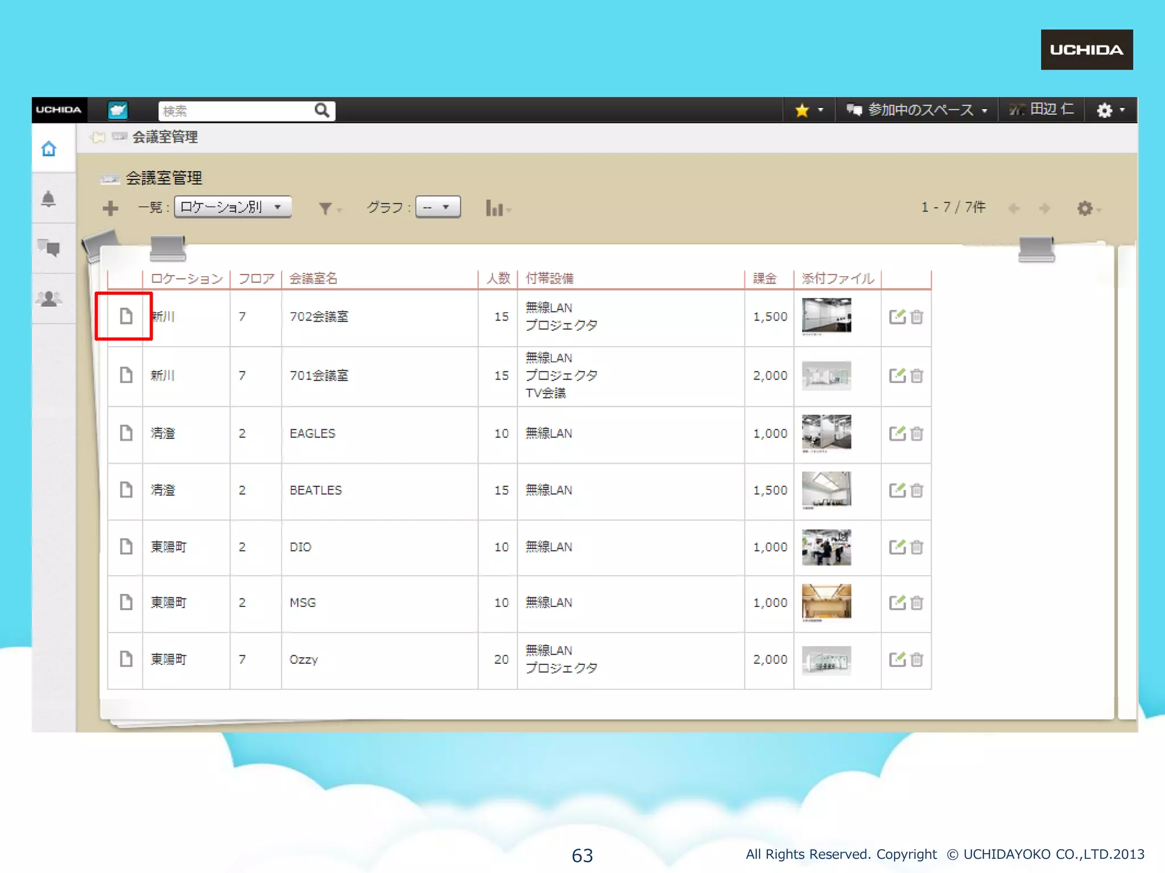This screenshot has width=1165, height=873.
Task: Click the 田辺 仁 user name
Action: [x=1051, y=109]
